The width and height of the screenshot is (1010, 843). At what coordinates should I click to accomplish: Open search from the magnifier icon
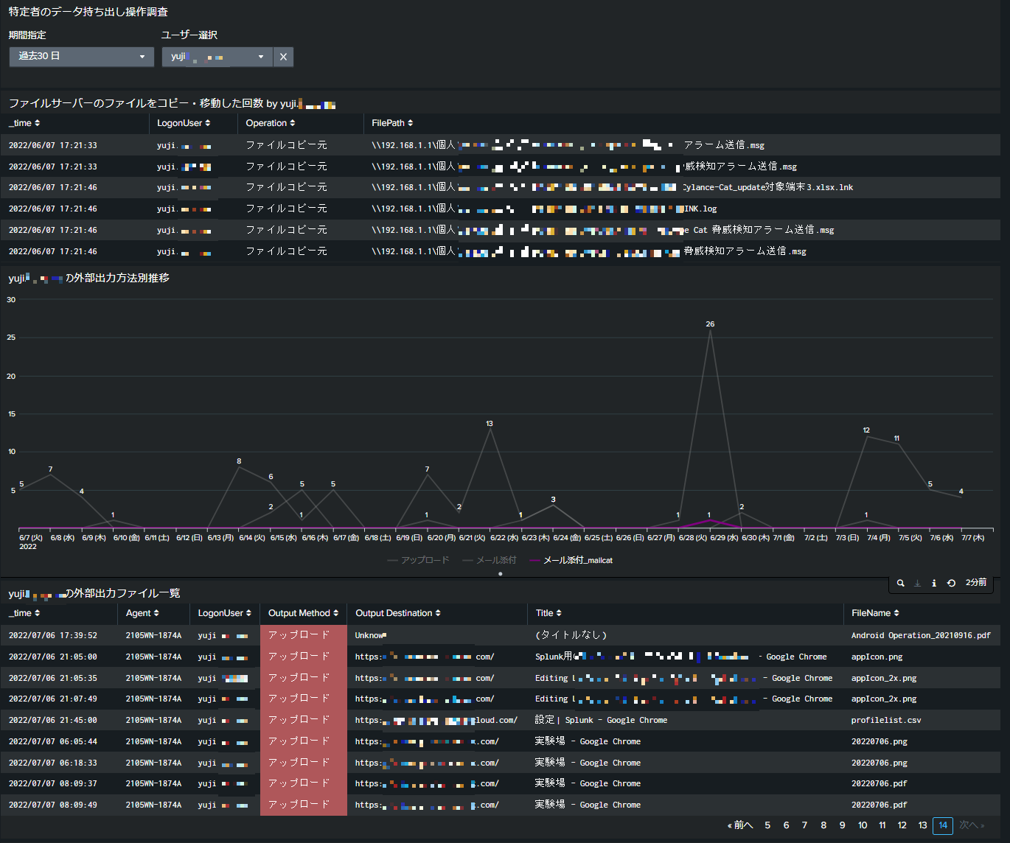[900, 583]
